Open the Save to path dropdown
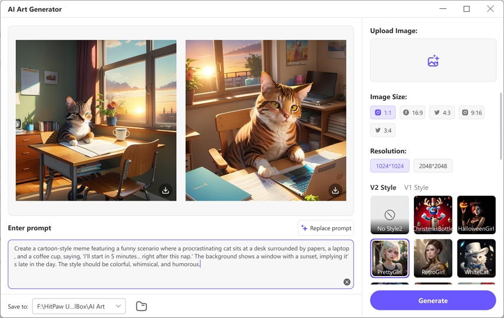 click(x=79, y=306)
